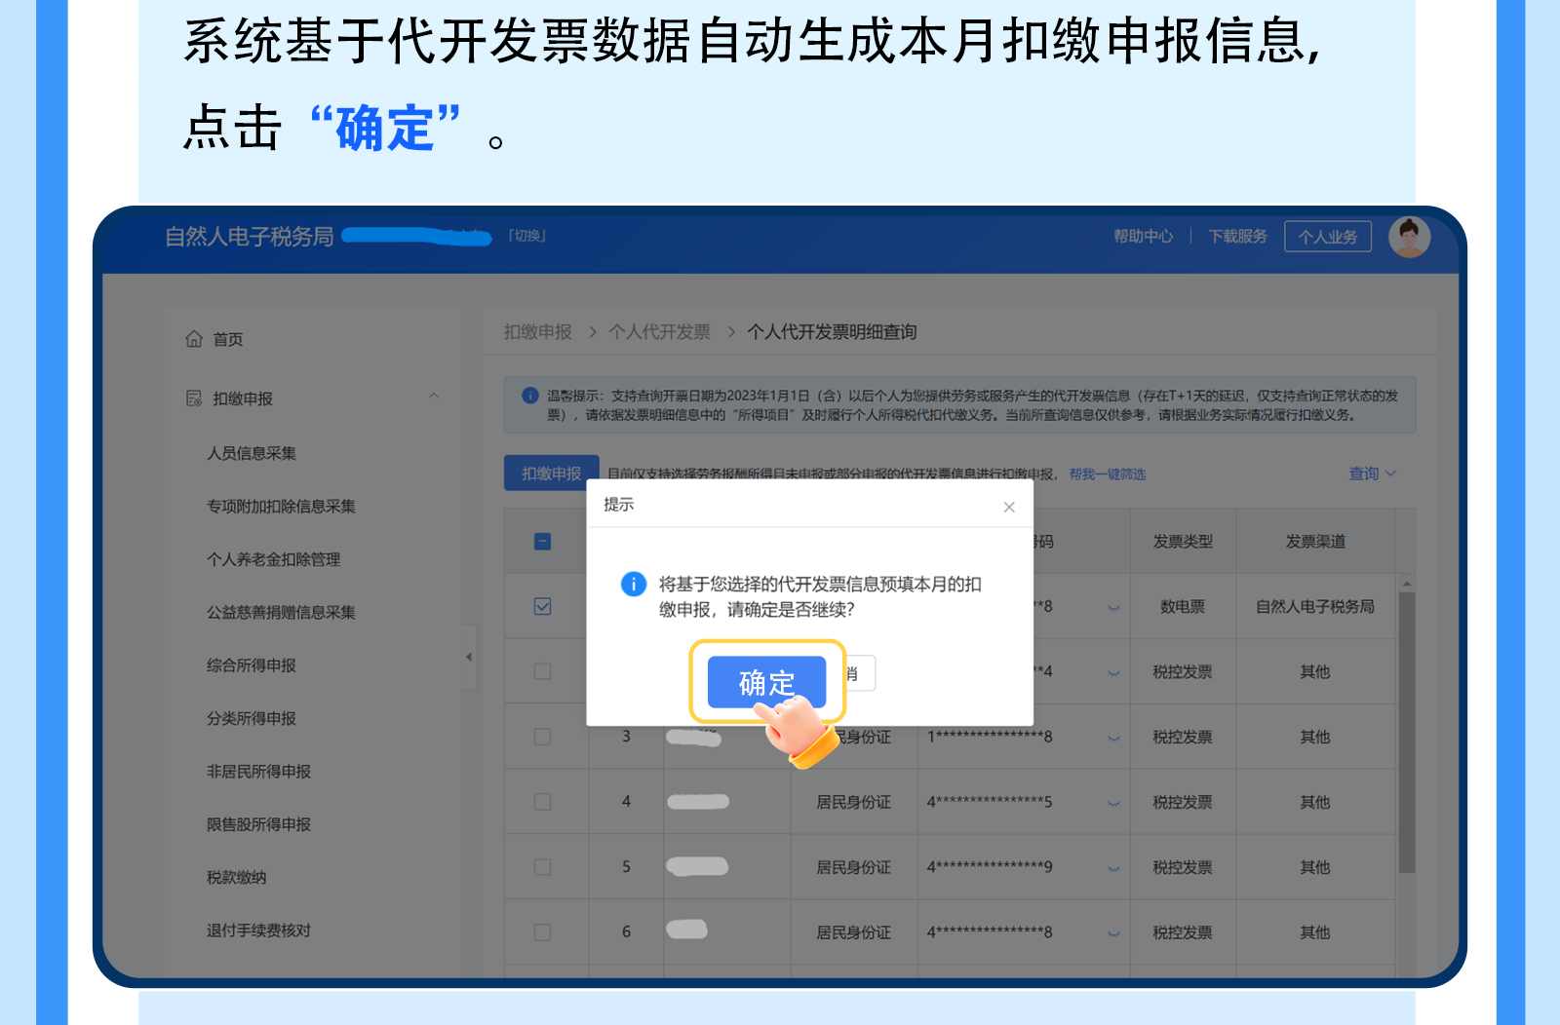Show full ID number in row 6

click(1113, 934)
